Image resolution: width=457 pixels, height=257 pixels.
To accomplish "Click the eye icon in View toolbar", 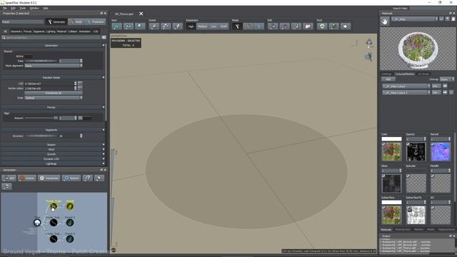I will (129, 26).
